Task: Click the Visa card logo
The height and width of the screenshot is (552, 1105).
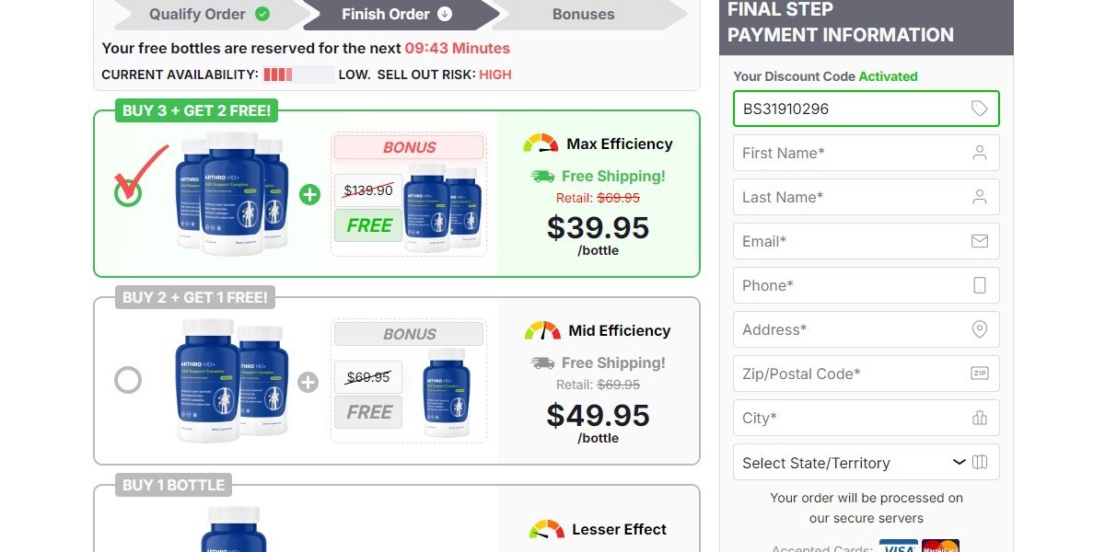Action: coord(898,547)
